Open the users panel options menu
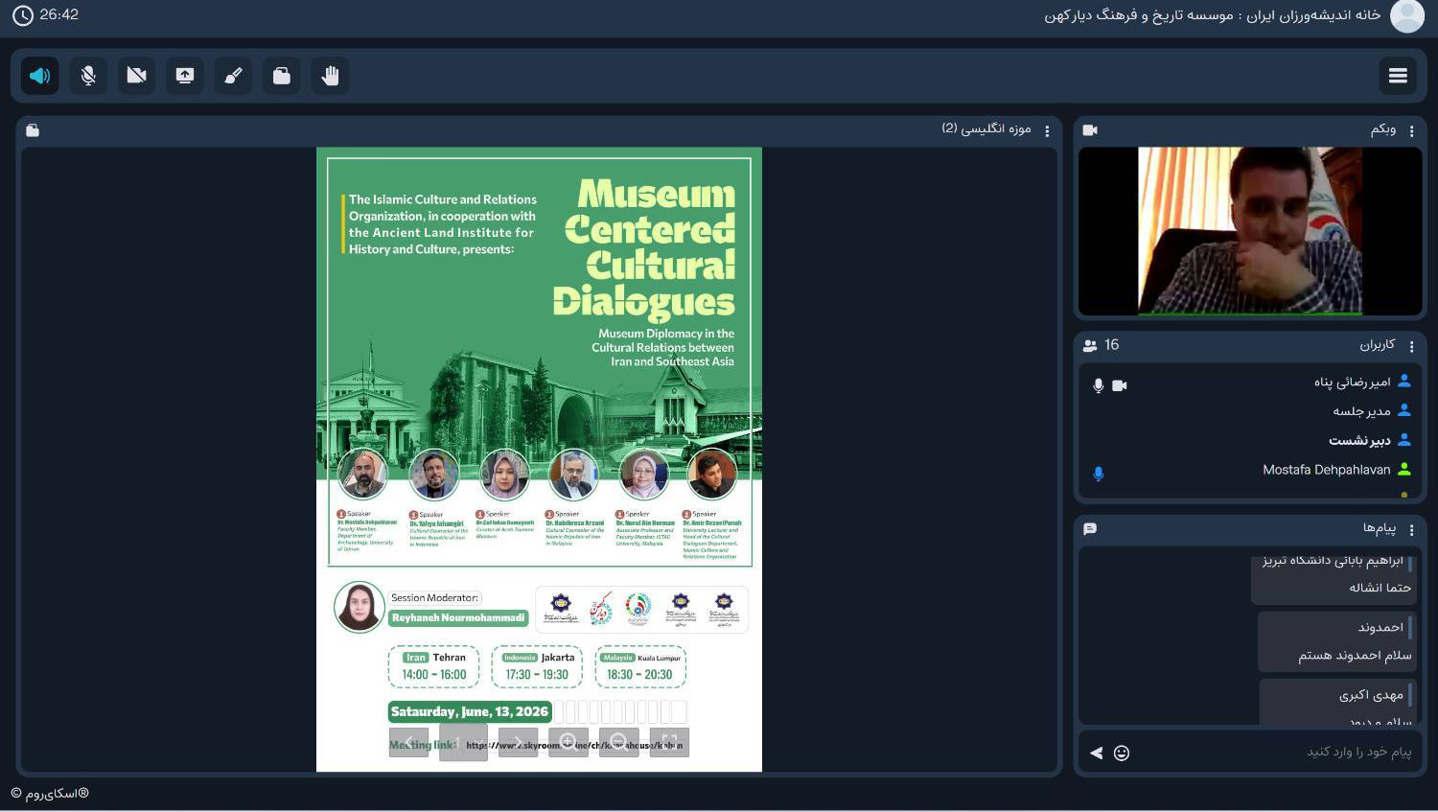Image resolution: width=1438 pixels, height=812 pixels. coord(1411,346)
